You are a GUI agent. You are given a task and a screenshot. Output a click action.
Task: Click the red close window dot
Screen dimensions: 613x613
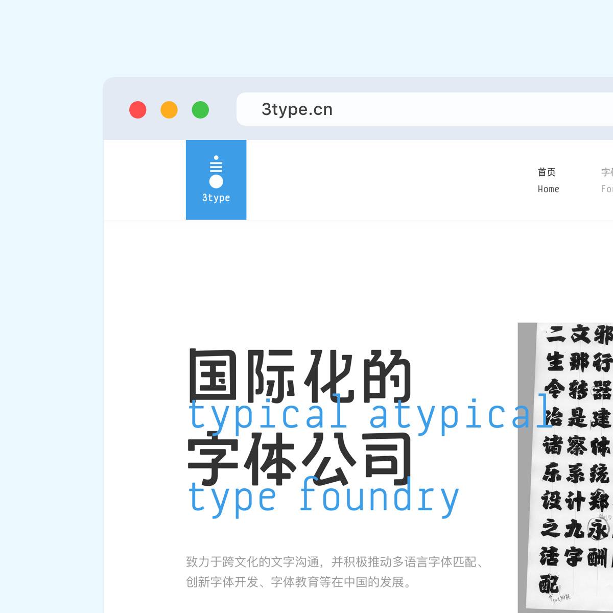tap(138, 110)
